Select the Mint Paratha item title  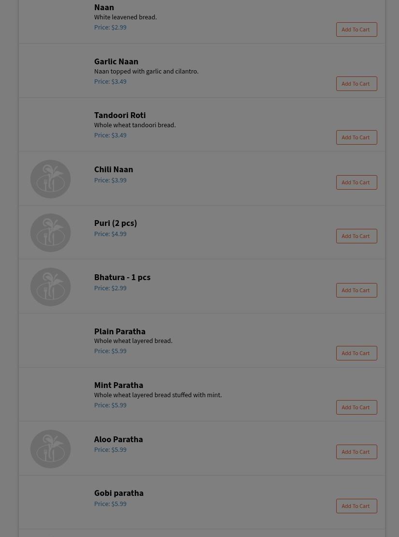click(118, 385)
